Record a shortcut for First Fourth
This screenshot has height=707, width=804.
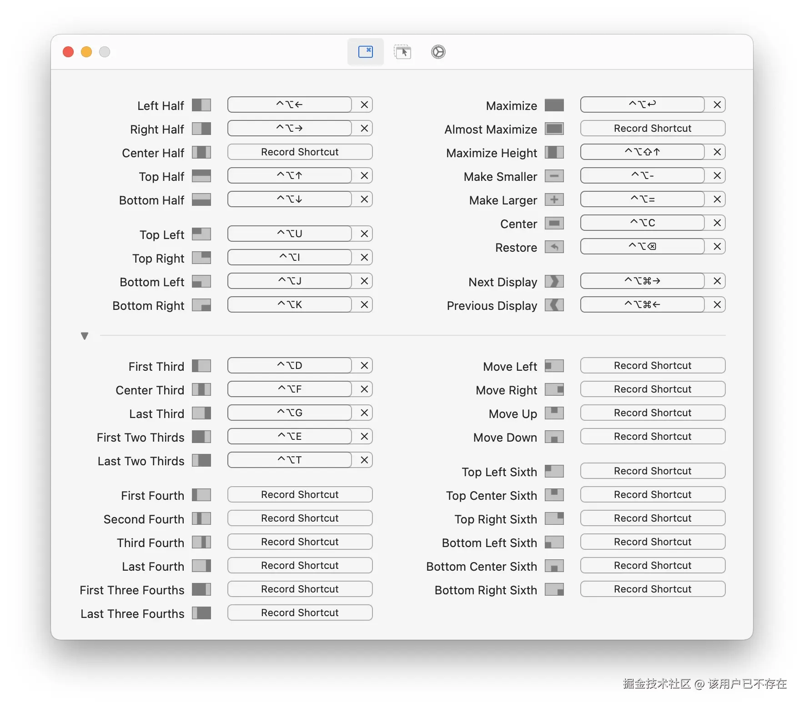tap(300, 494)
